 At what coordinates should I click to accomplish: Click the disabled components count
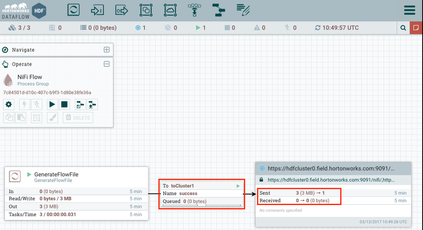[x=290, y=28]
